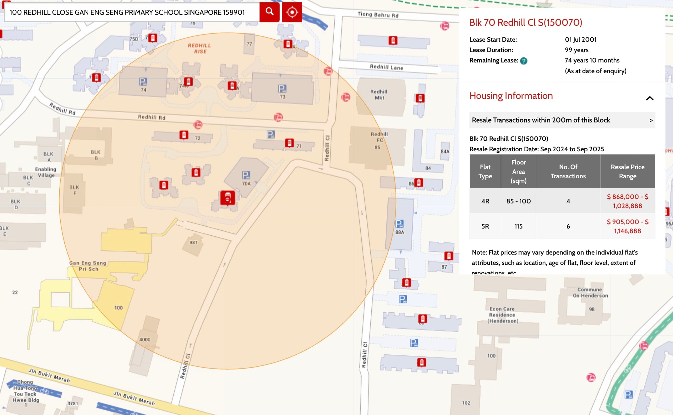Image resolution: width=673 pixels, height=415 pixels.
Task: Click the Enabling Village map label
Action: click(x=46, y=172)
